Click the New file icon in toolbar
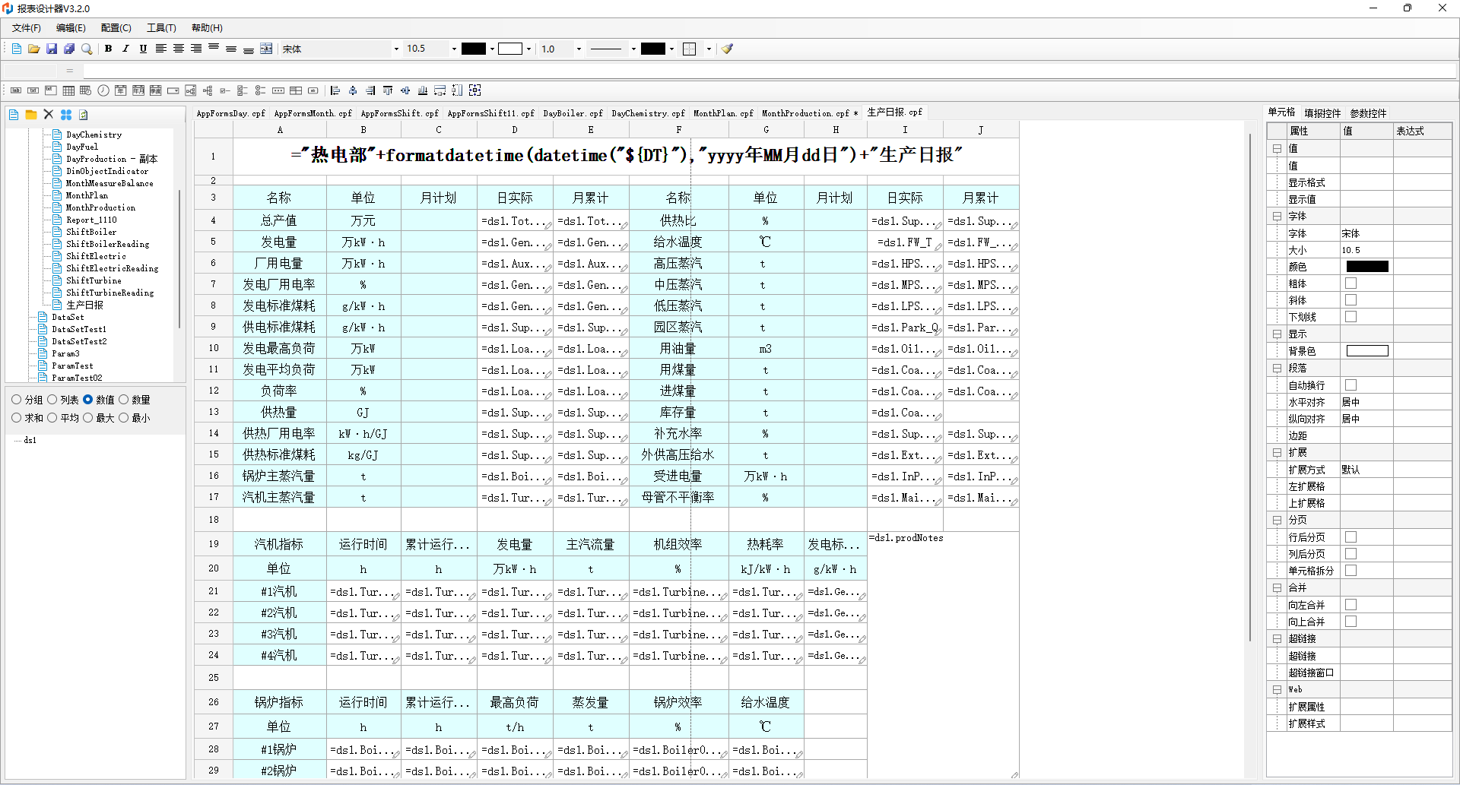Screen dimensions: 1460x785 click(16, 49)
